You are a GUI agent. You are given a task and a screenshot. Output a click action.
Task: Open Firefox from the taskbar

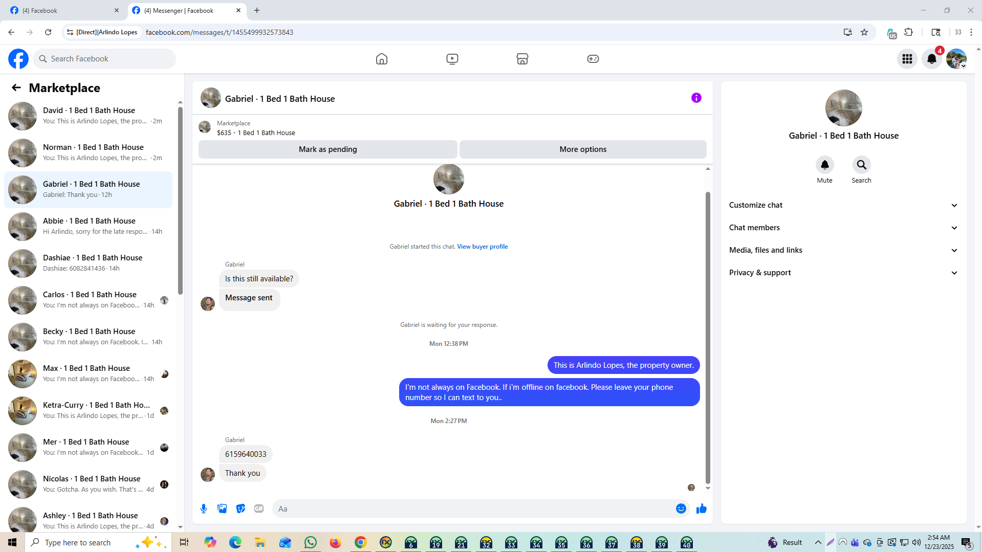tap(335, 542)
